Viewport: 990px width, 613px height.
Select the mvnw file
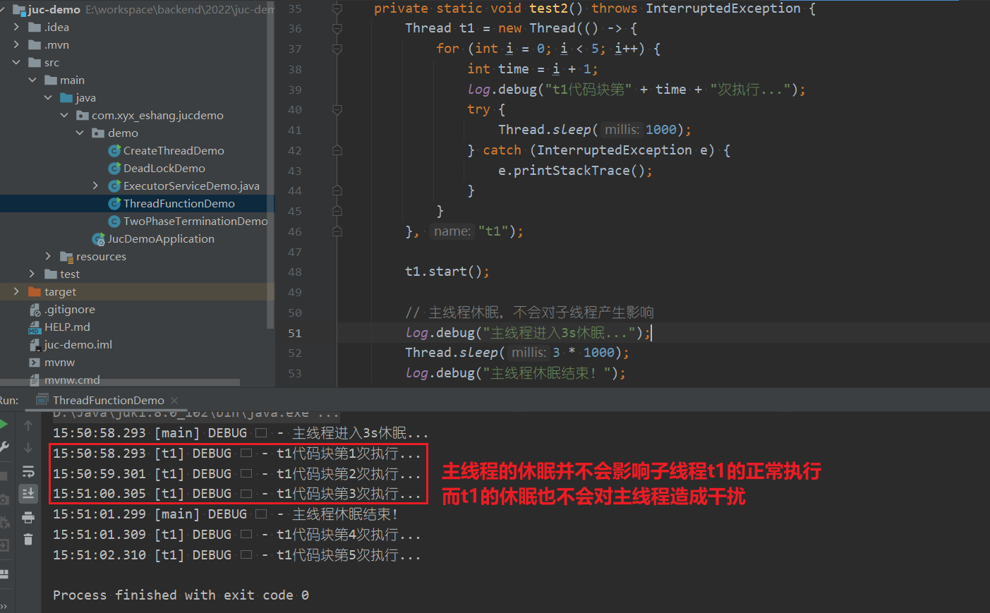[59, 362]
